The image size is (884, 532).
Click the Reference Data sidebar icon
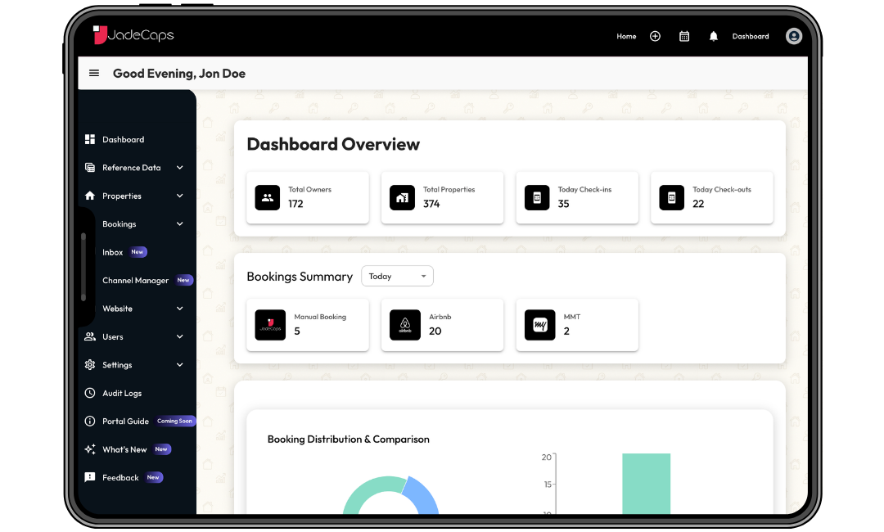tap(90, 168)
